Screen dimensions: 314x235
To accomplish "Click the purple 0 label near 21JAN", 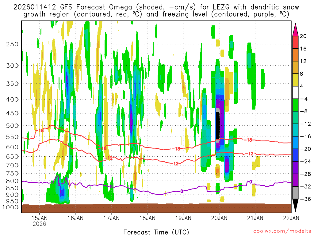I will [x=251, y=182].
